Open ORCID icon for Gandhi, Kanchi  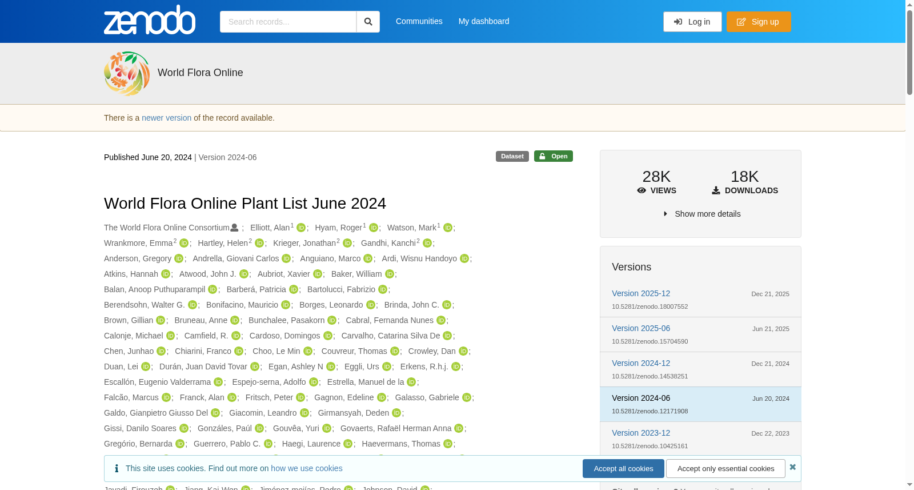427,243
